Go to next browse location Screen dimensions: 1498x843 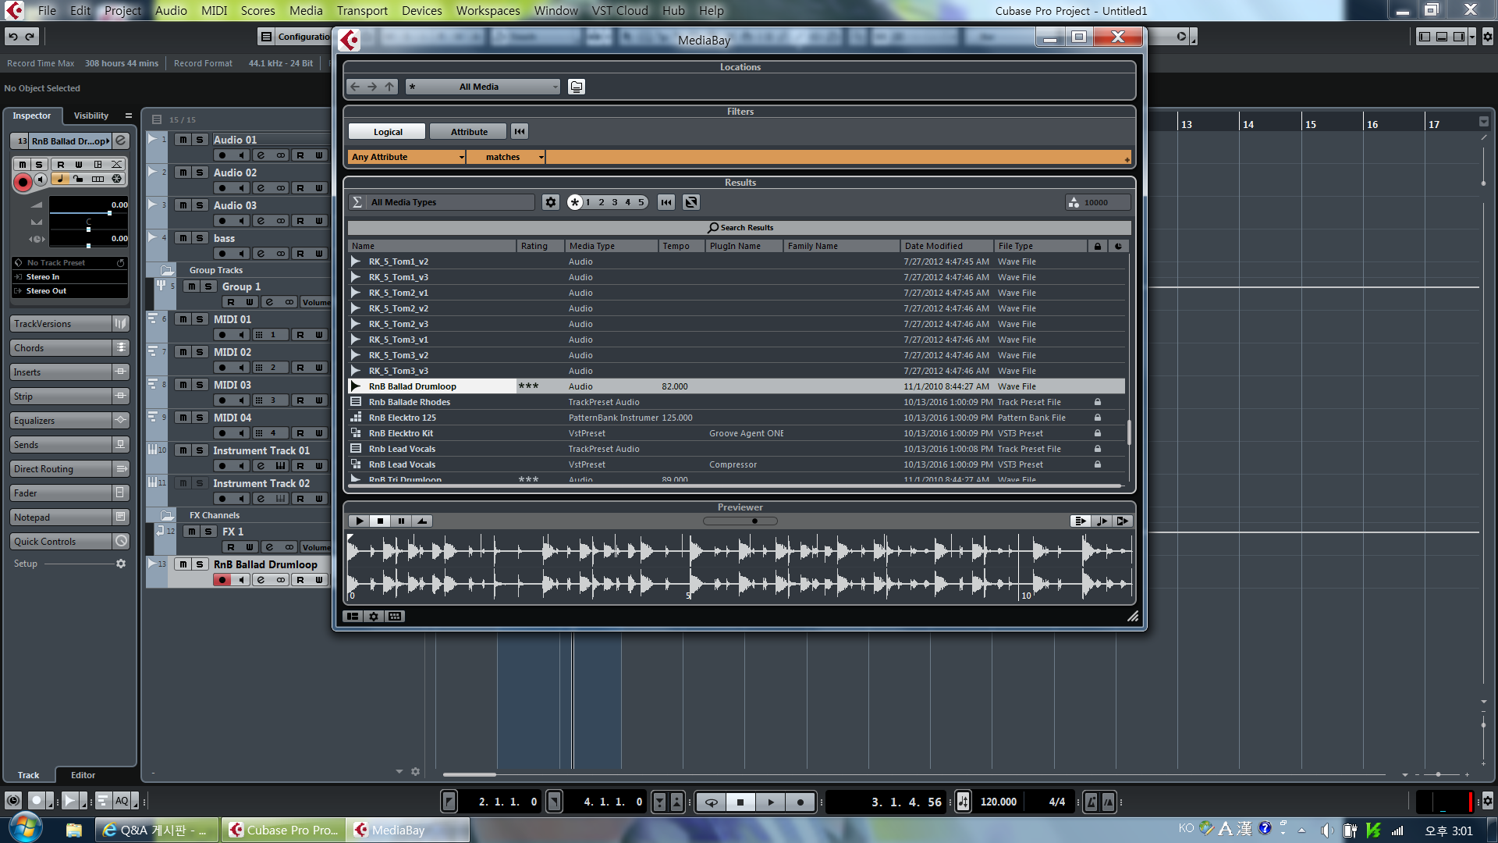[x=372, y=87]
